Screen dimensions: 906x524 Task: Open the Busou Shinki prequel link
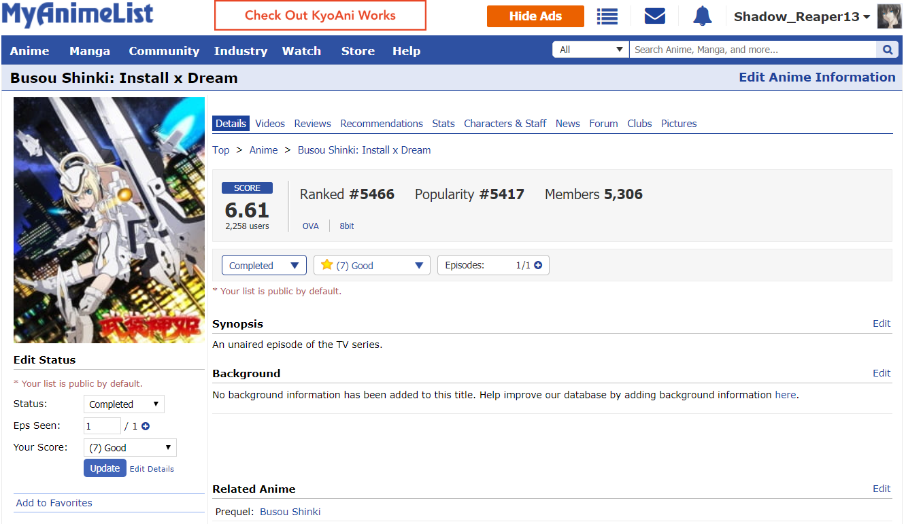(x=290, y=512)
